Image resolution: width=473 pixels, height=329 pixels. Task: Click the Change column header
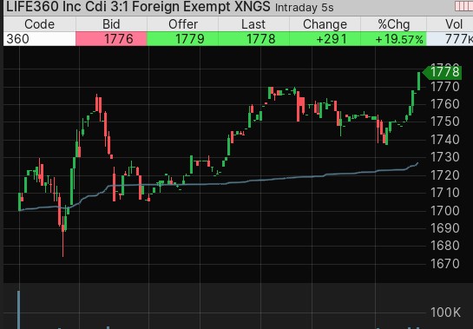click(325, 24)
